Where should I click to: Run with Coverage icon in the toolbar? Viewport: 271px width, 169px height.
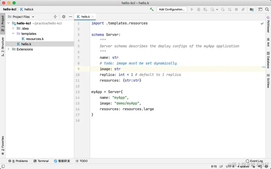(205, 9)
